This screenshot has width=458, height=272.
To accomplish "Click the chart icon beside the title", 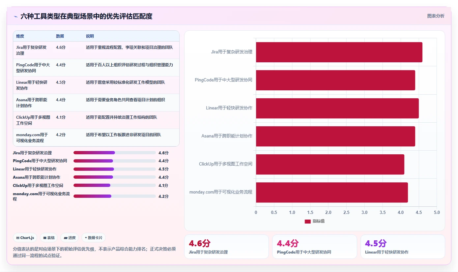I will point(16,16).
